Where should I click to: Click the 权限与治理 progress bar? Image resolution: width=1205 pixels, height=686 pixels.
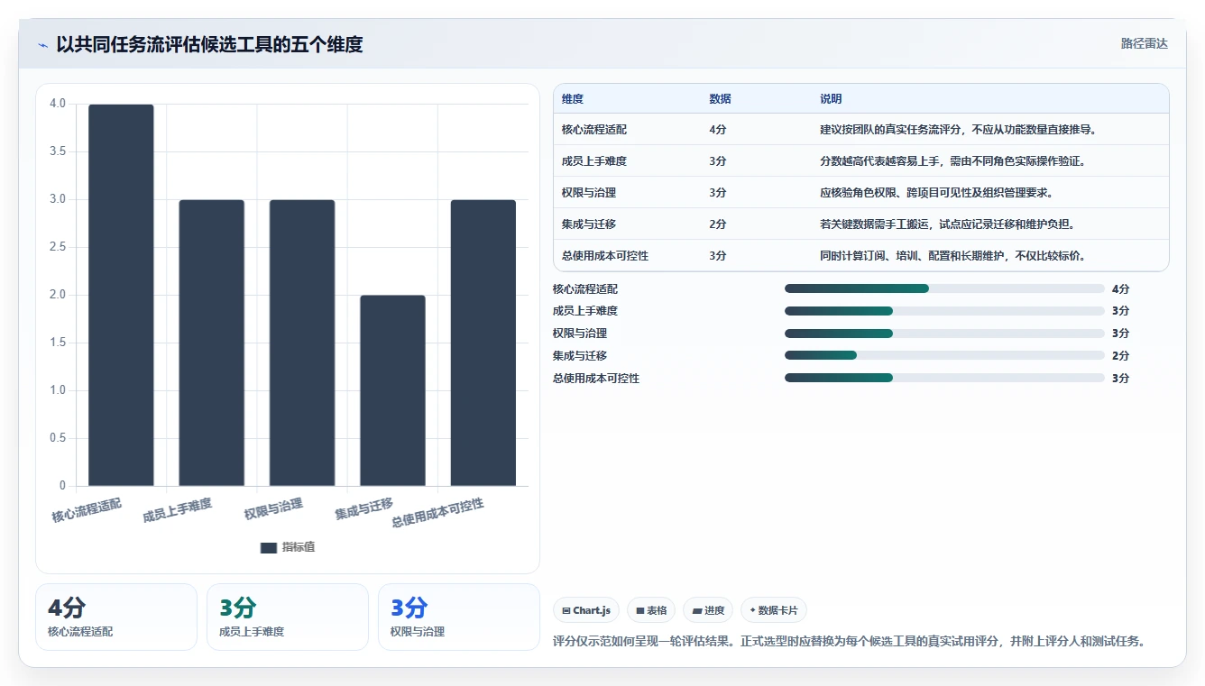944,334
